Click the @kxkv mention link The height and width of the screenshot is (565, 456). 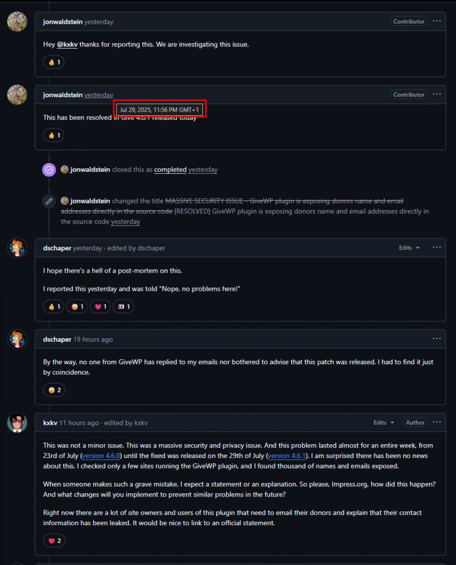pos(67,44)
